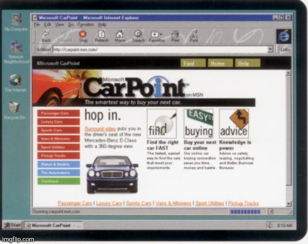The height and width of the screenshot is (244, 308).
Task: Click the red Sports Cars button
Action: click(x=59, y=130)
